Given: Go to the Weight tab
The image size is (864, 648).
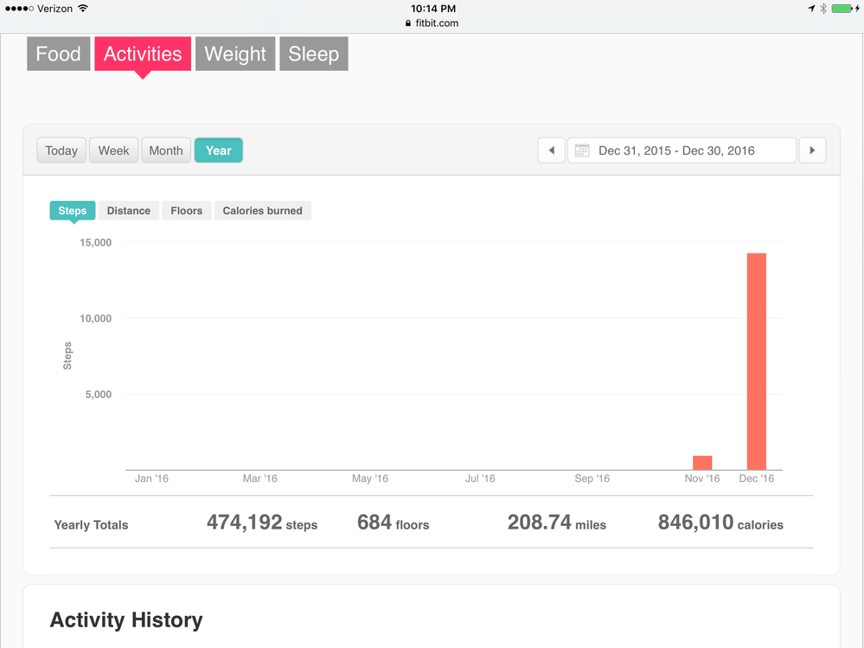Looking at the screenshot, I should click(x=235, y=54).
